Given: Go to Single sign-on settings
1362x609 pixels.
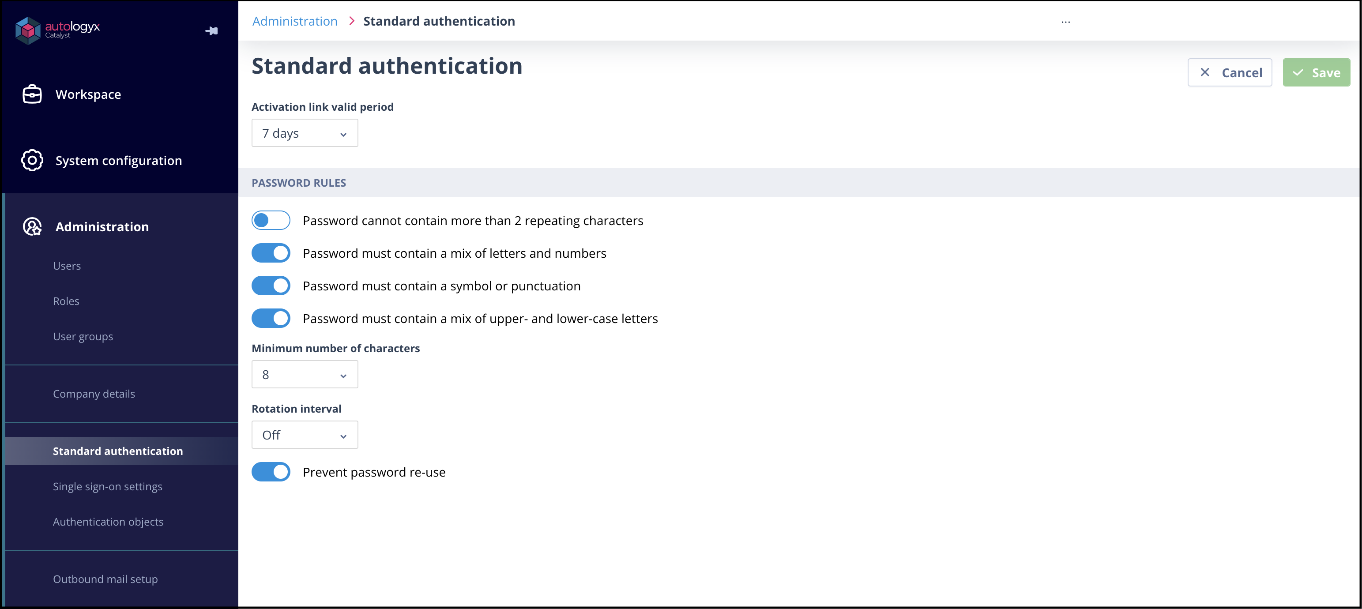Looking at the screenshot, I should coord(107,486).
